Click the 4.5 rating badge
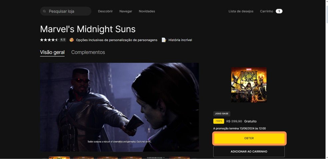The width and height of the screenshot is (328, 159). pyautogui.click(x=63, y=40)
